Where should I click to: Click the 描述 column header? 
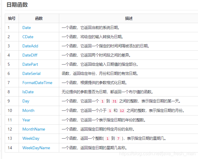[129, 18]
